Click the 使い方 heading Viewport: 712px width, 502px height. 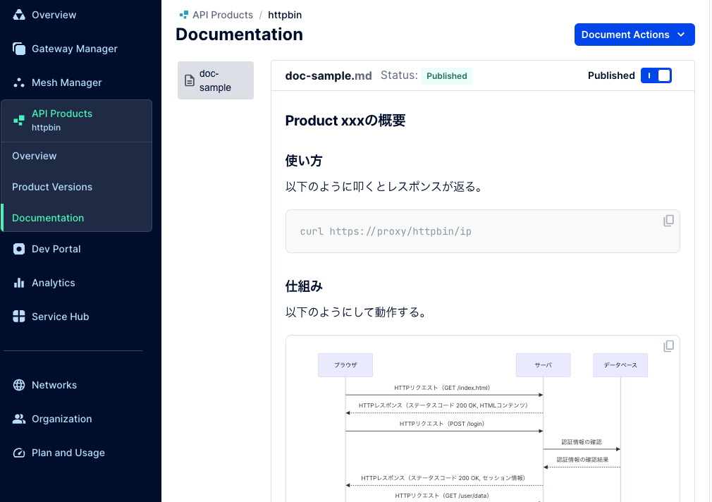click(304, 161)
